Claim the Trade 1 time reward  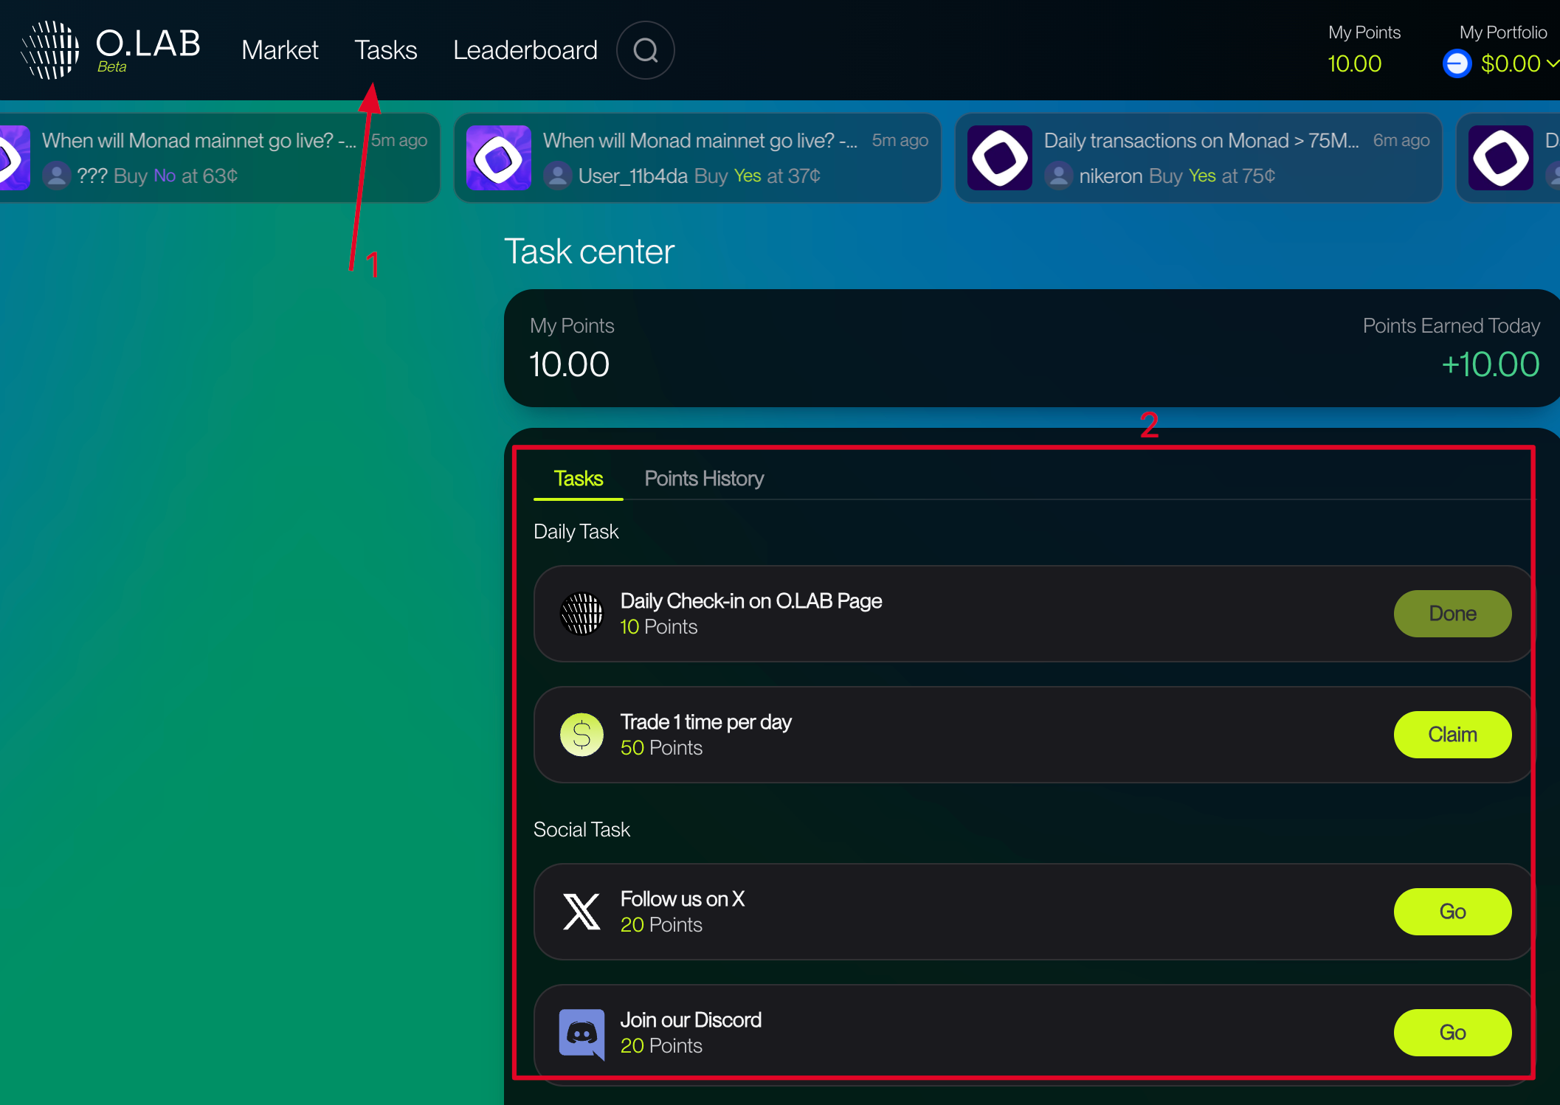click(1452, 735)
